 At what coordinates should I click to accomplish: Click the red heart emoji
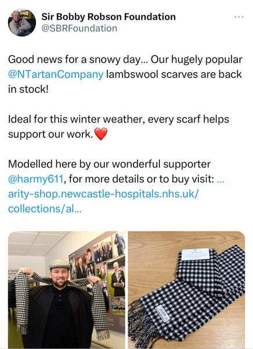[x=101, y=134]
